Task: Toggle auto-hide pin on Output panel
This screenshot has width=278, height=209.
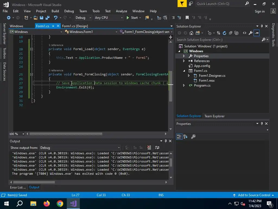Action: [166, 141]
